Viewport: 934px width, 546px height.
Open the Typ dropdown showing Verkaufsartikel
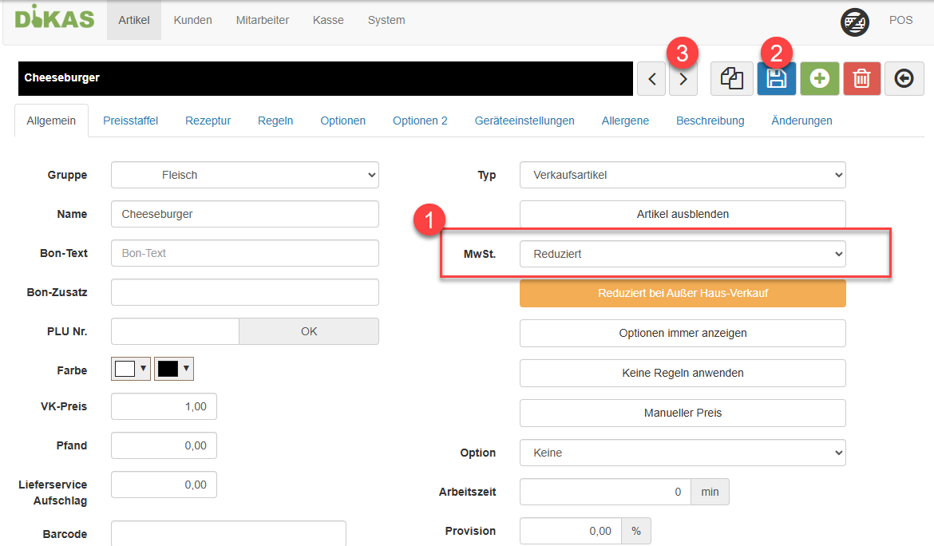(683, 175)
